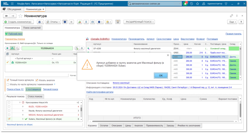Click the card-view toolbar icon
Image resolution: width=248 pixels, height=133 pixels.
coord(92,22)
